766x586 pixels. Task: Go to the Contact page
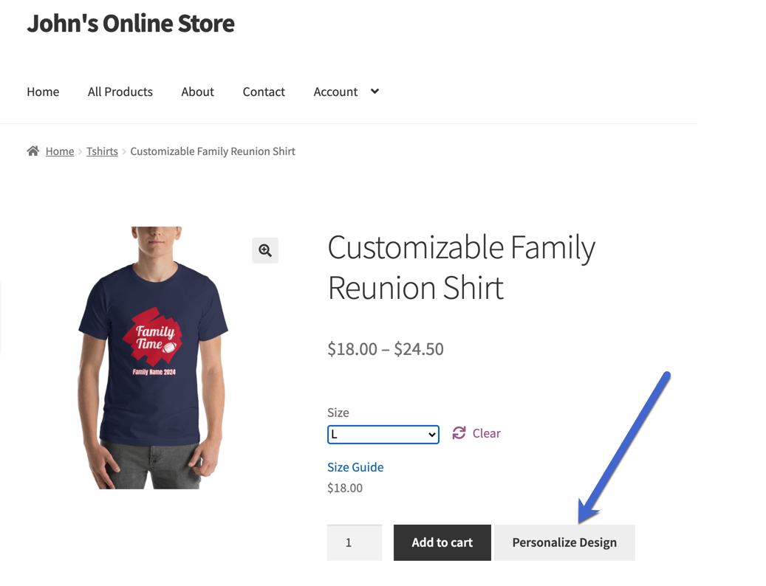pyautogui.click(x=264, y=92)
